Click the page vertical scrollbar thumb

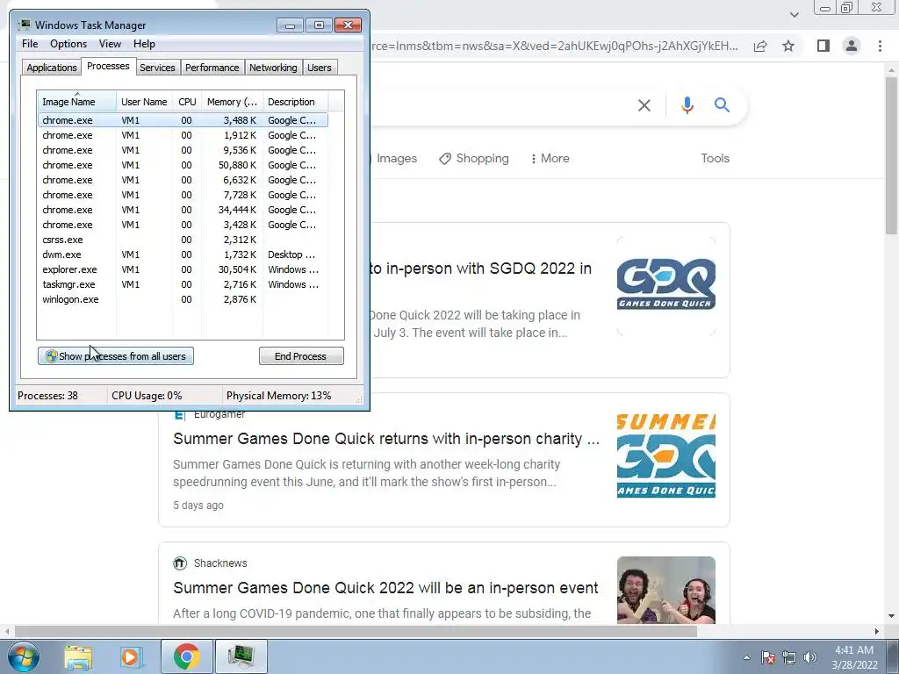coord(891,154)
